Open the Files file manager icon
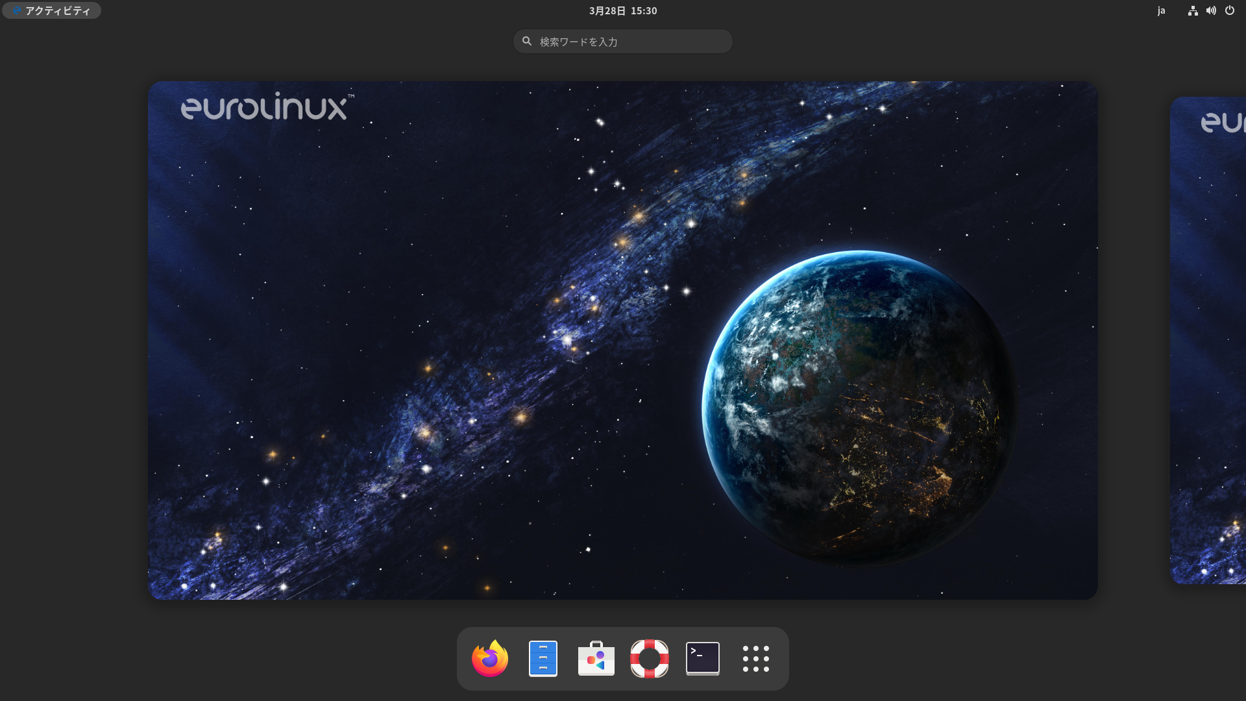The image size is (1246, 701). pyautogui.click(x=543, y=659)
